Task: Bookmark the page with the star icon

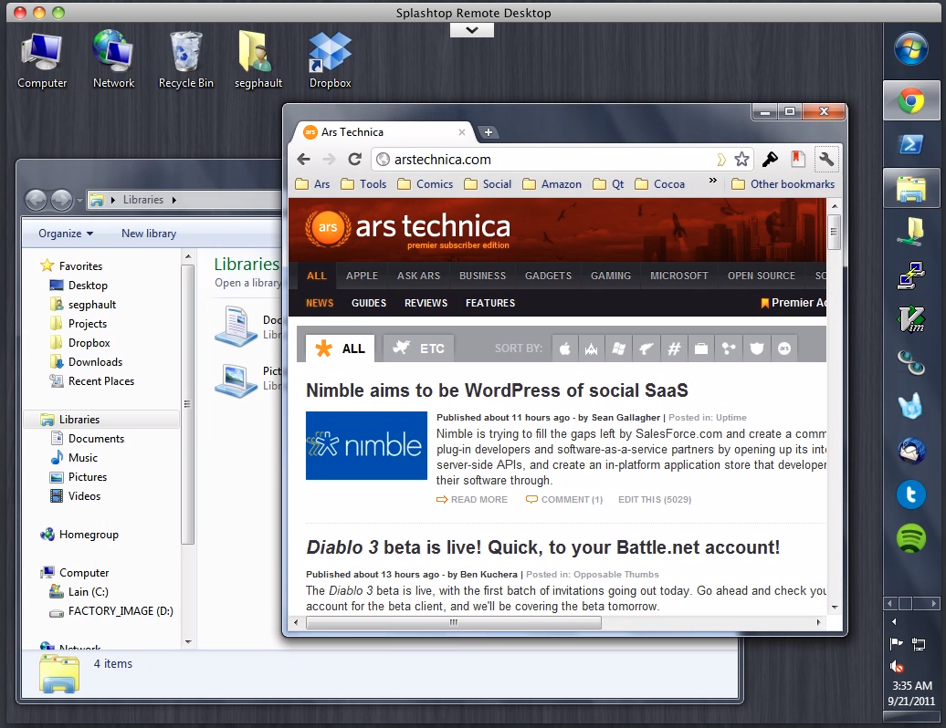Action: [741, 159]
